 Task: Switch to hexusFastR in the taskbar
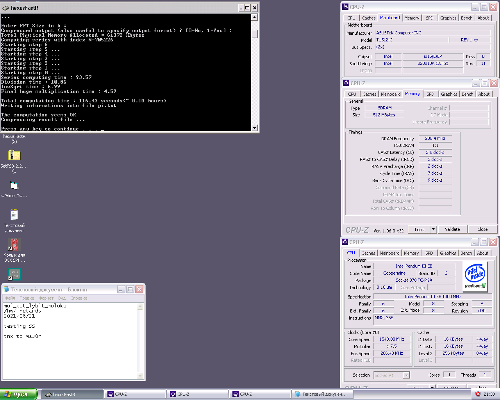(72, 394)
